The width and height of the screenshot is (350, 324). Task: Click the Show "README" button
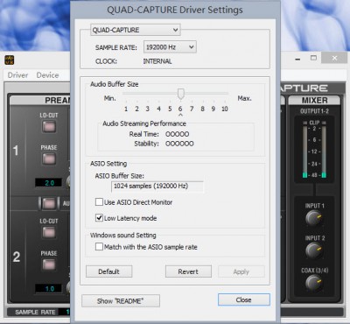pyautogui.click(x=121, y=300)
